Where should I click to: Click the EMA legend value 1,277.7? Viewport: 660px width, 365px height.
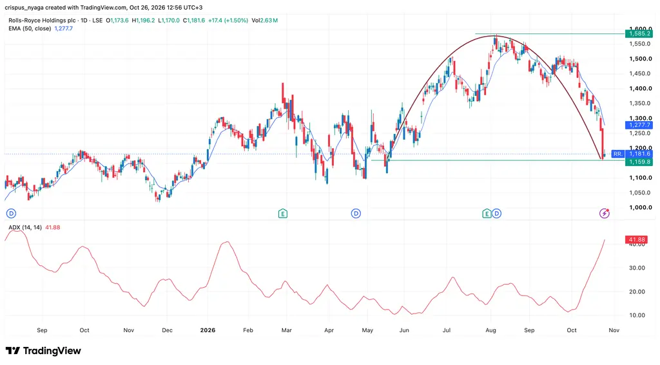click(x=64, y=28)
